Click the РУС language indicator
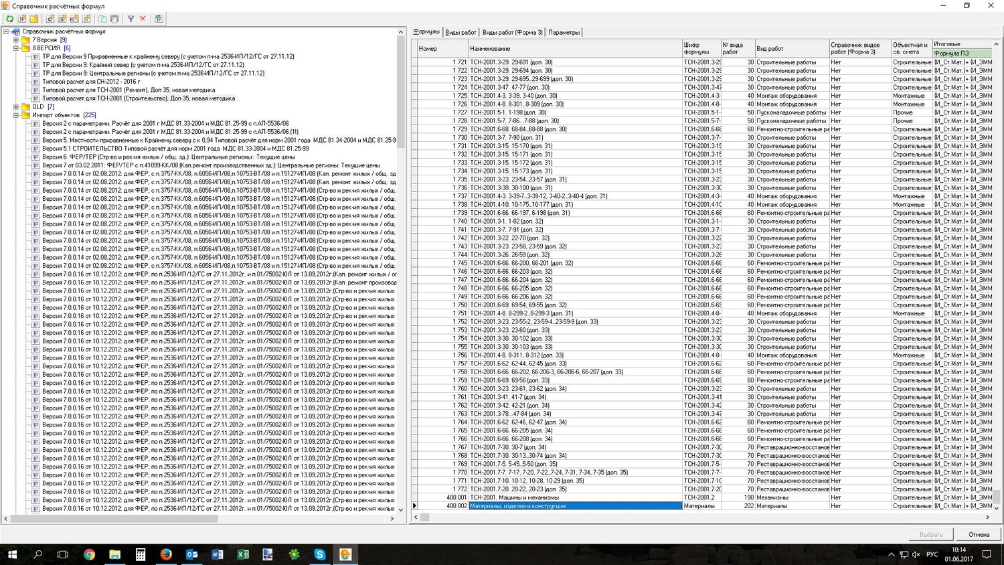This screenshot has height=565, width=1004. tap(932, 554)
